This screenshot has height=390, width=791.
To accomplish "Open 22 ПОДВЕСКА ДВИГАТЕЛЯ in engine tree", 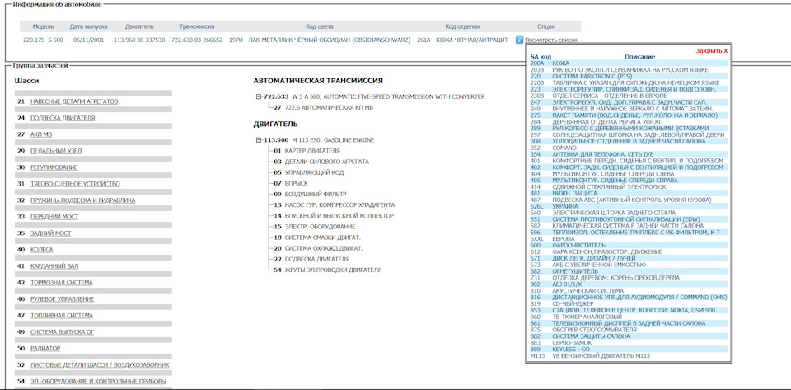I will [311, 259].
